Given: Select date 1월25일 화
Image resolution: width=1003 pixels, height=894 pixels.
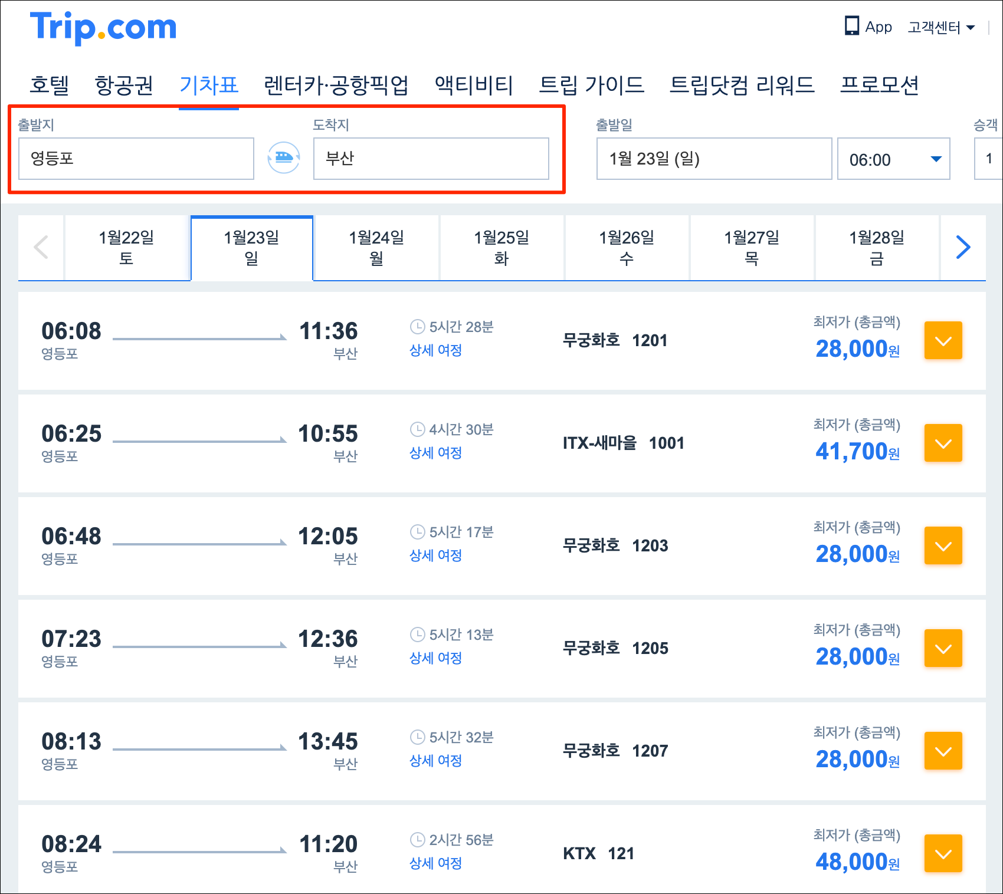Looking at the screenshot, I should click(x=502, y=248).
